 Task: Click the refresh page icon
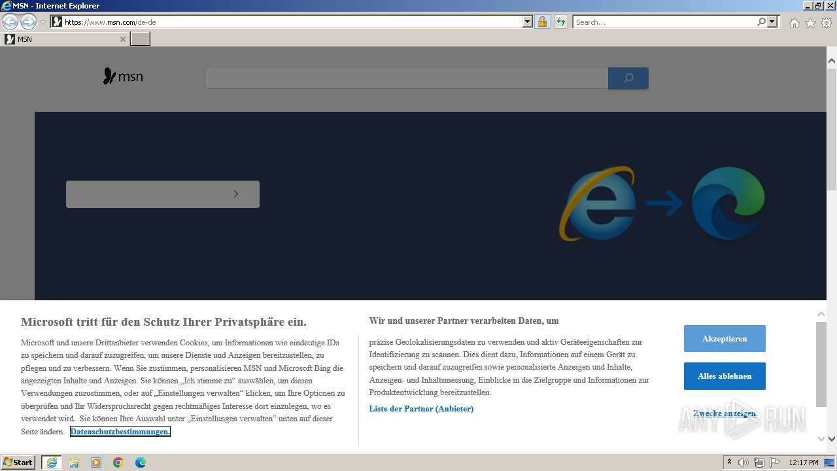(560, 22)
